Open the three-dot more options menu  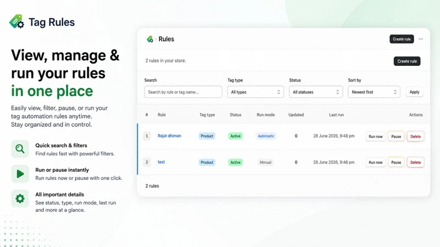421,39
